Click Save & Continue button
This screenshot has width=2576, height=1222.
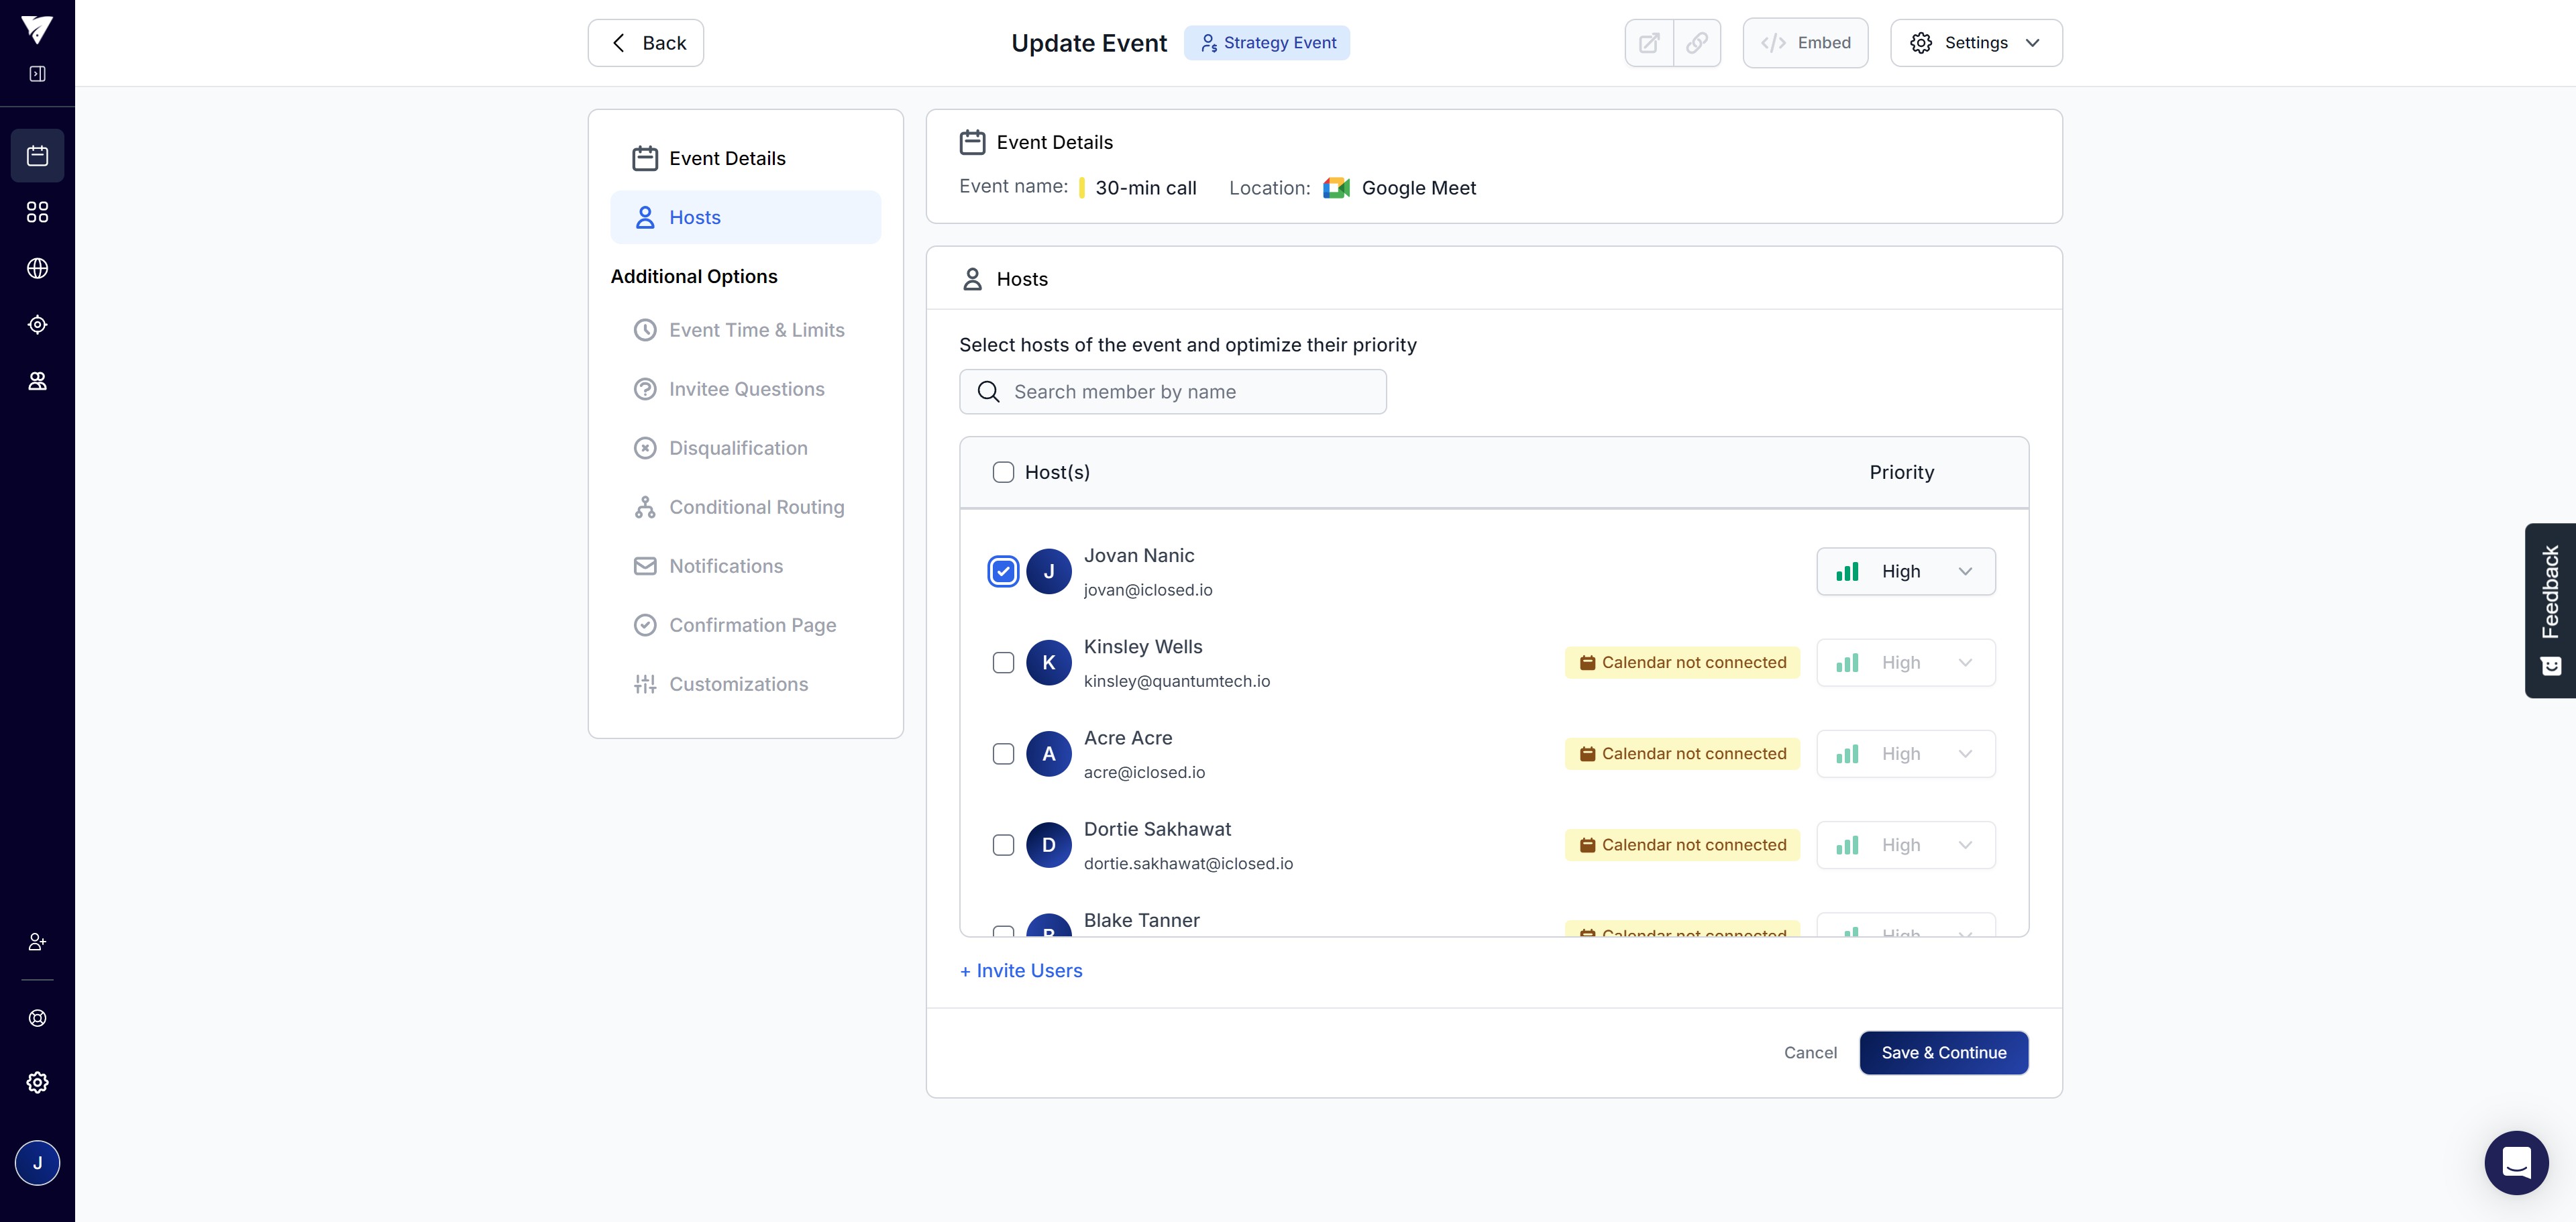tap(1943, 1052)
